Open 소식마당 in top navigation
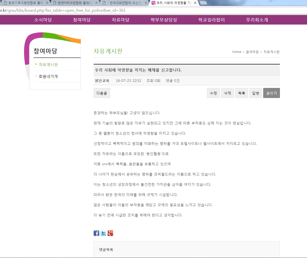The width and height of the screenshot is (307, 258). 43,20
